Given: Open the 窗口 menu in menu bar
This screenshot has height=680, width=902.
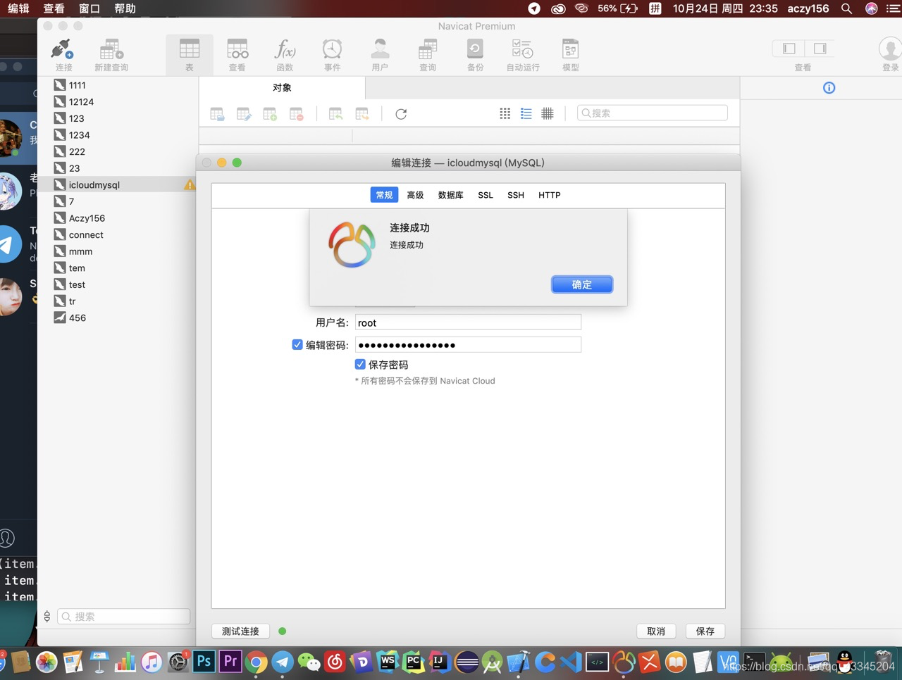Looking at the screenshot, I should [x=89, y=8].
